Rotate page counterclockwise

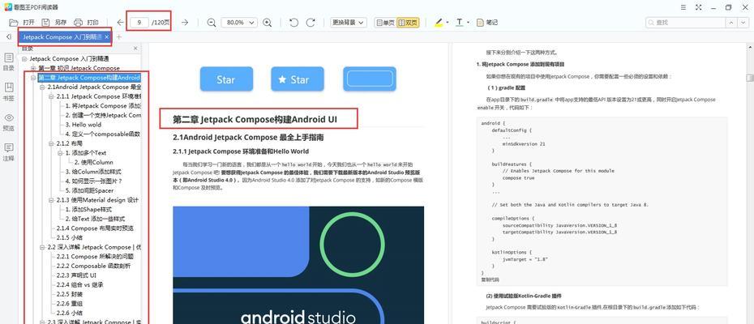[293, 23]
